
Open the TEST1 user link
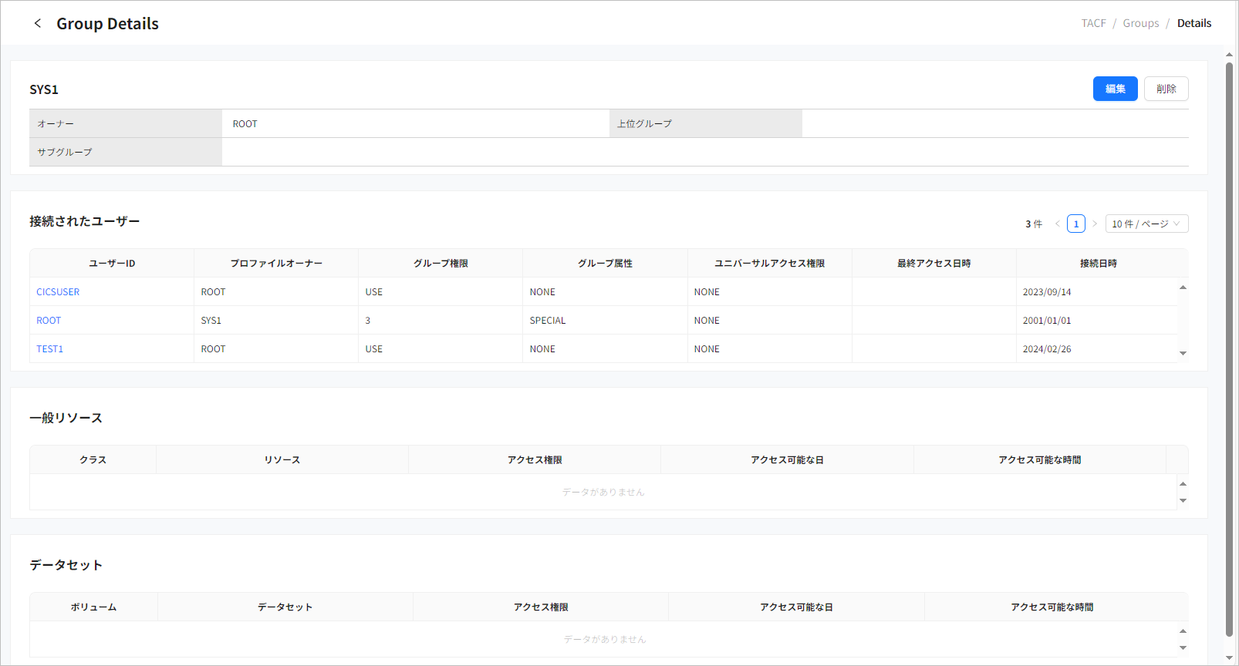pos(49,349)
